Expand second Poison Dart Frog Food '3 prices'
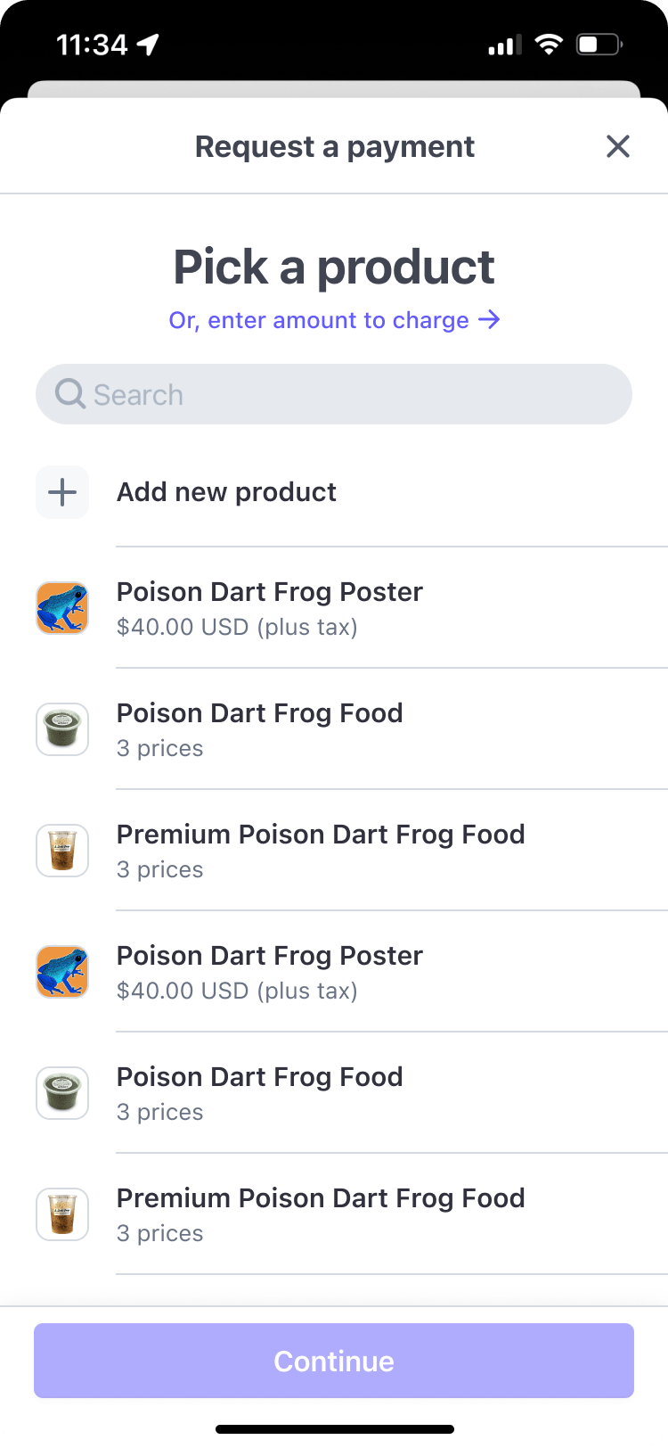The image size is (668, 1448). [x=160, y=1112]
